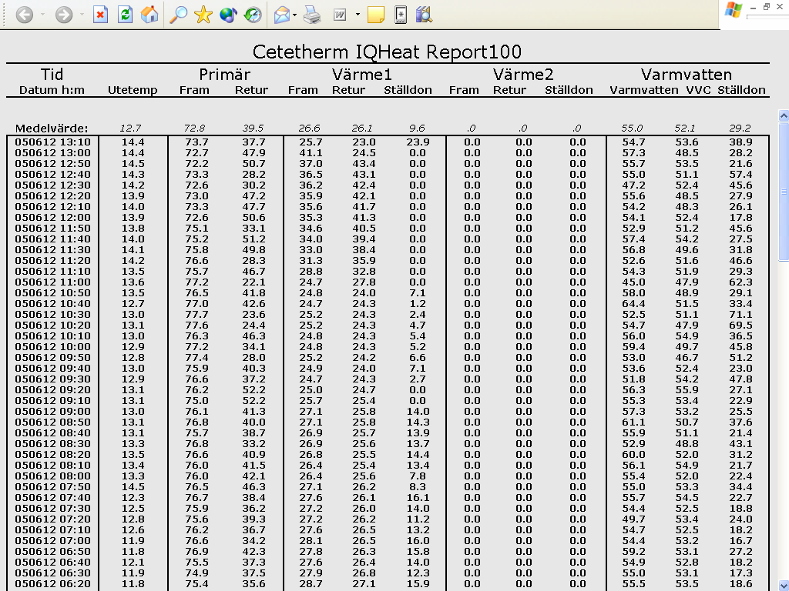Click the Primär group heading
The height and width of the screenshot is (591, 789).
(224, 75)
